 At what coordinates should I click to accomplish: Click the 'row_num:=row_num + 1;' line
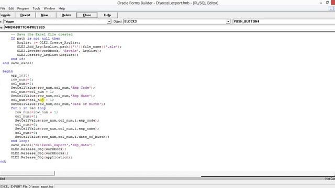[x=36, y=112]
